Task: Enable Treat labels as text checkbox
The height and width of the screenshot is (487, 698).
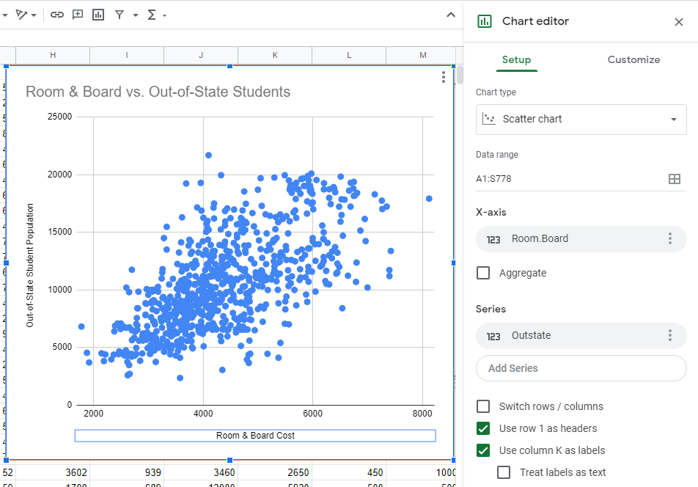Action: point(504,472)
